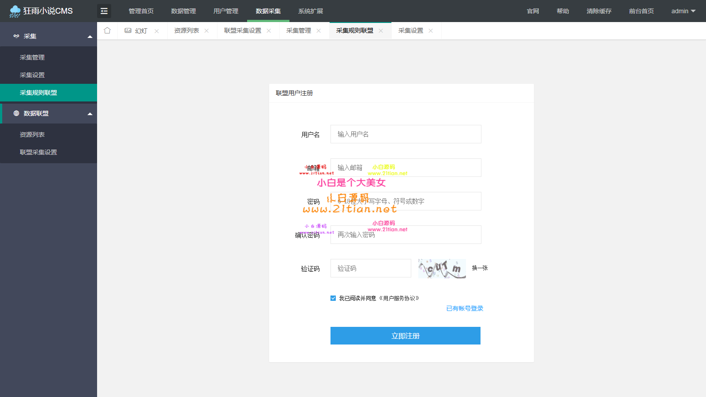Image resolution: width=706 pixels, height=397 pixels.
Task: Click the captcha image
Action: point(442,268)
